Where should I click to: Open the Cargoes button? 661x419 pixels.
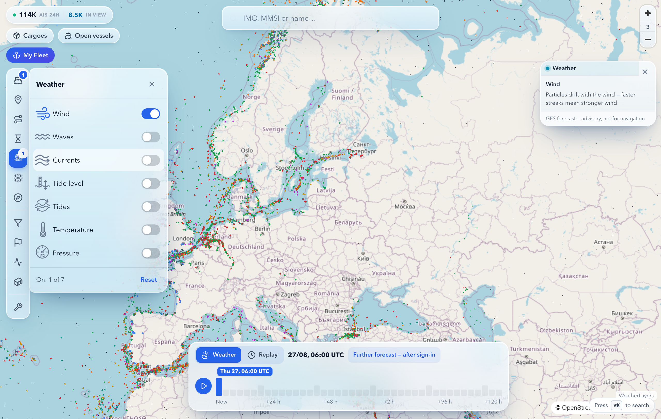point(30,36)
